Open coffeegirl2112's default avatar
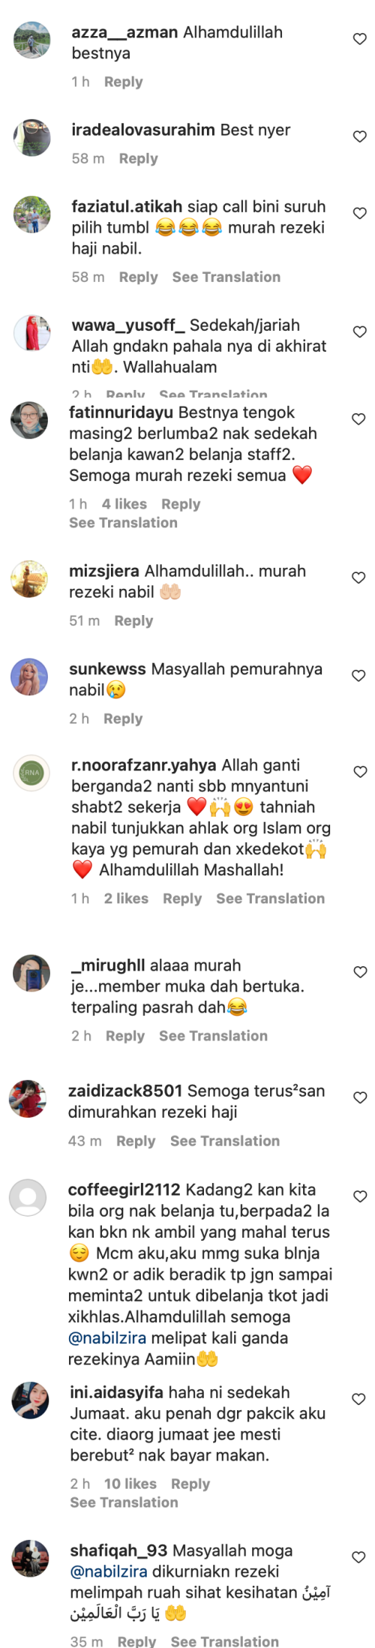This screenshot has width=375, height=1648. coord(28,1196)
